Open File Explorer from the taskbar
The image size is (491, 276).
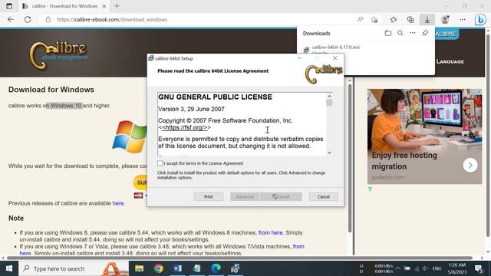[x=140, y=268]
